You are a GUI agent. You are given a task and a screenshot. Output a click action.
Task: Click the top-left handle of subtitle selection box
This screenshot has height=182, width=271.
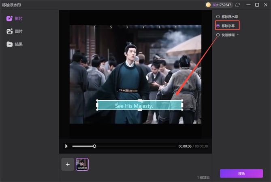click(x=97, y=100)
